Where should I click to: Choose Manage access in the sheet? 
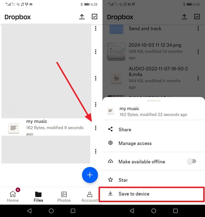click(x=154, y=143)
